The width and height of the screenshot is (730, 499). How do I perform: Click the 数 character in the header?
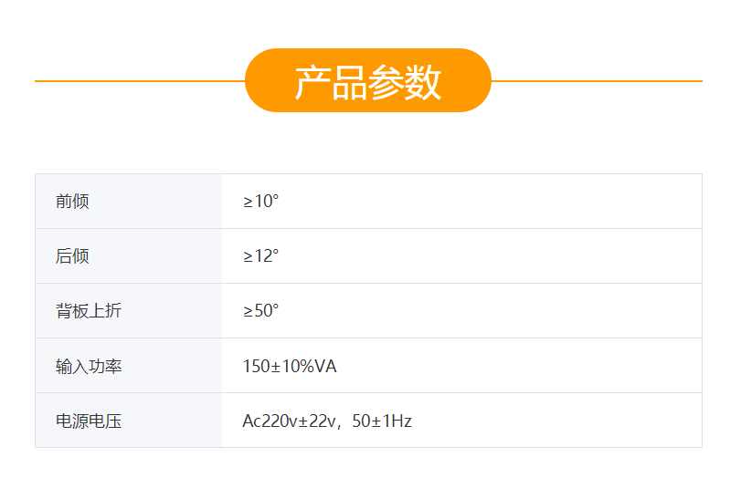pos(424,82)
